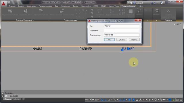Image resolution: width=184 pixels, height=103 pixels.
Task: Open the isometric drafting dropdown arrow
Action: [x=117, y=100]
